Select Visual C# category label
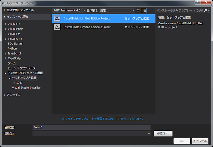The height and width of the screenshot is (147, 213). pos(14,24)
